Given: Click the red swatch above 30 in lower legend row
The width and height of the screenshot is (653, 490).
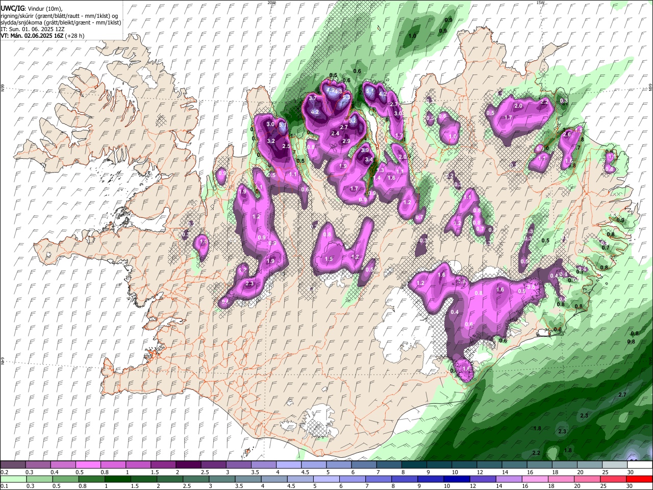Looking at the screenshot, I should tap(639, 479).
